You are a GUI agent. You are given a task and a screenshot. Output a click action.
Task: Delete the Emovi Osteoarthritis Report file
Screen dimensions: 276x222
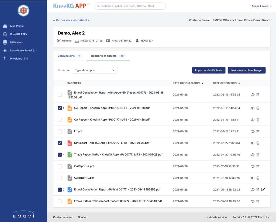[258, 201]
